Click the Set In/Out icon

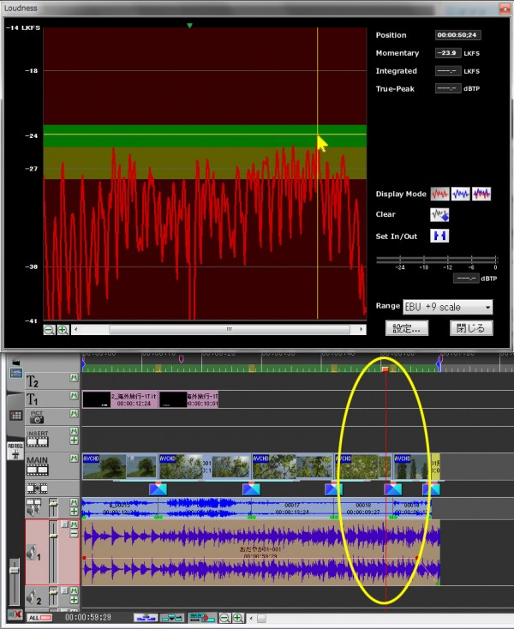(439, 237)
